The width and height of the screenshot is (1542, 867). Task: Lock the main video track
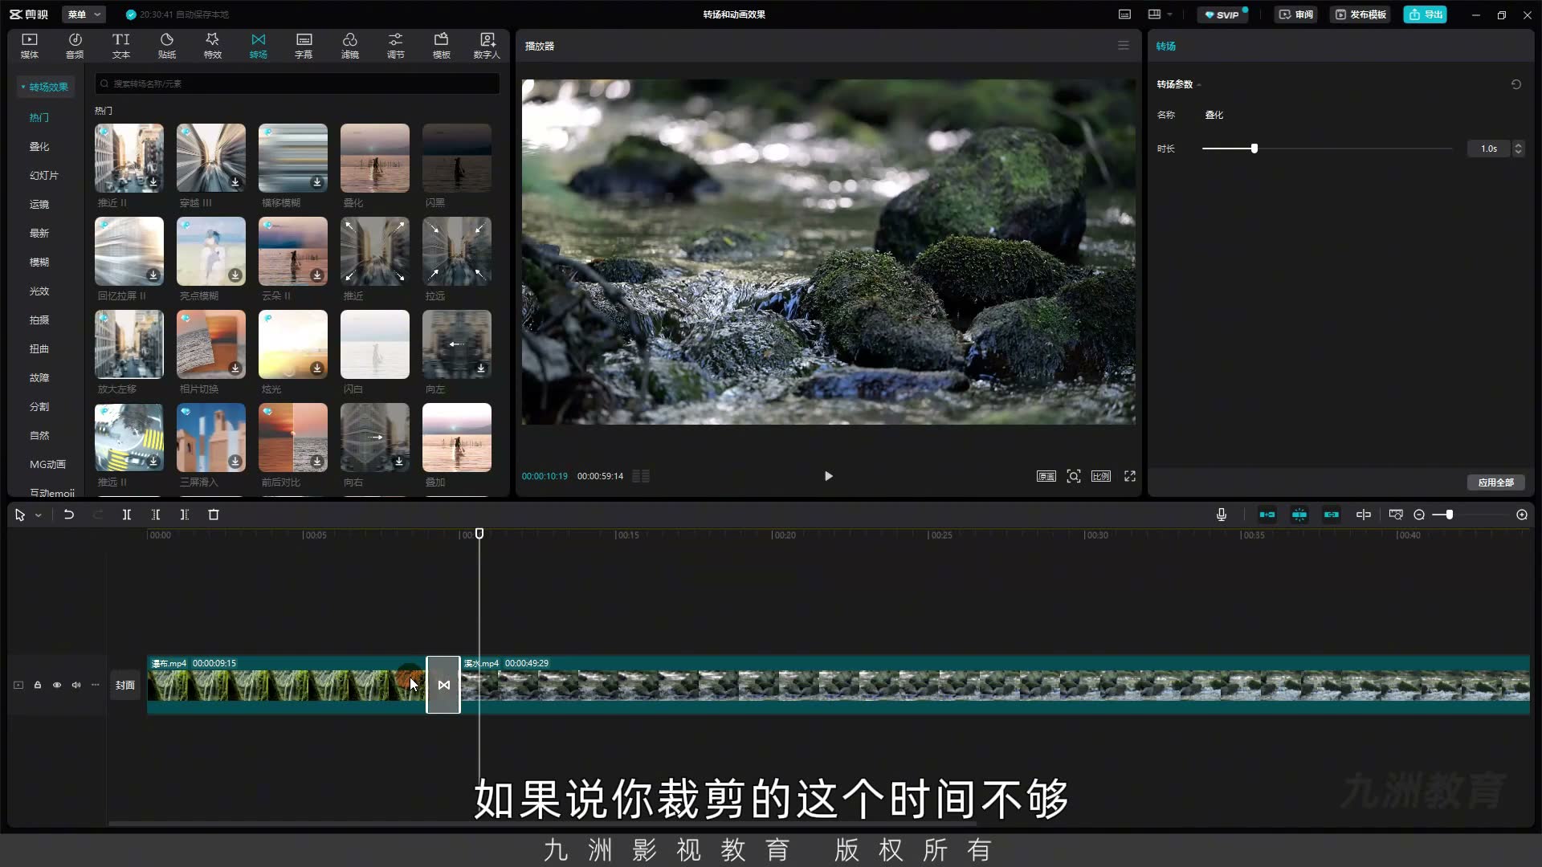coord(38,685)
